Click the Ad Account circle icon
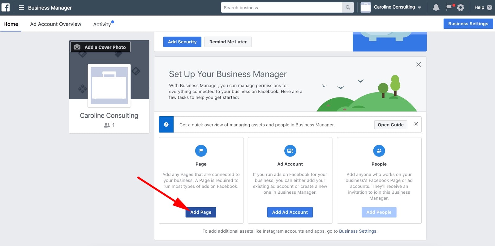This screenshot has height=246, width=495. (x=290, y=151)
